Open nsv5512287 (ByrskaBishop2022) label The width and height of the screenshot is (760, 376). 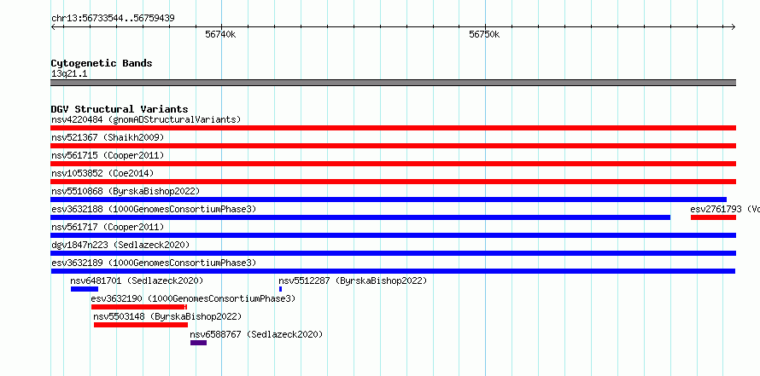[x=353, y=281]
